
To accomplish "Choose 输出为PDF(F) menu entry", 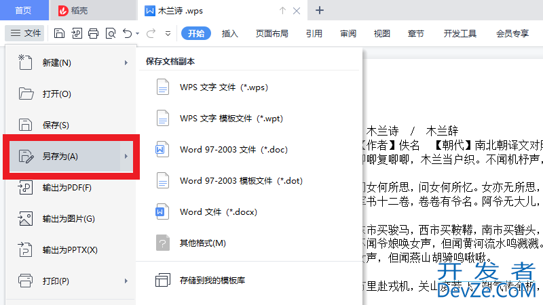I will 71,188.
